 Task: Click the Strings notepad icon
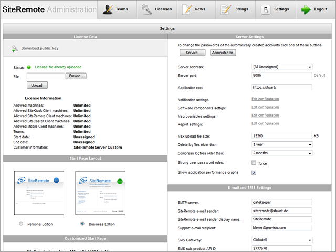point(226,9)
